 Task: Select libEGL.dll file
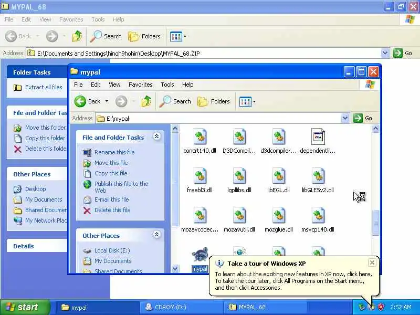(x=279, y=181)
